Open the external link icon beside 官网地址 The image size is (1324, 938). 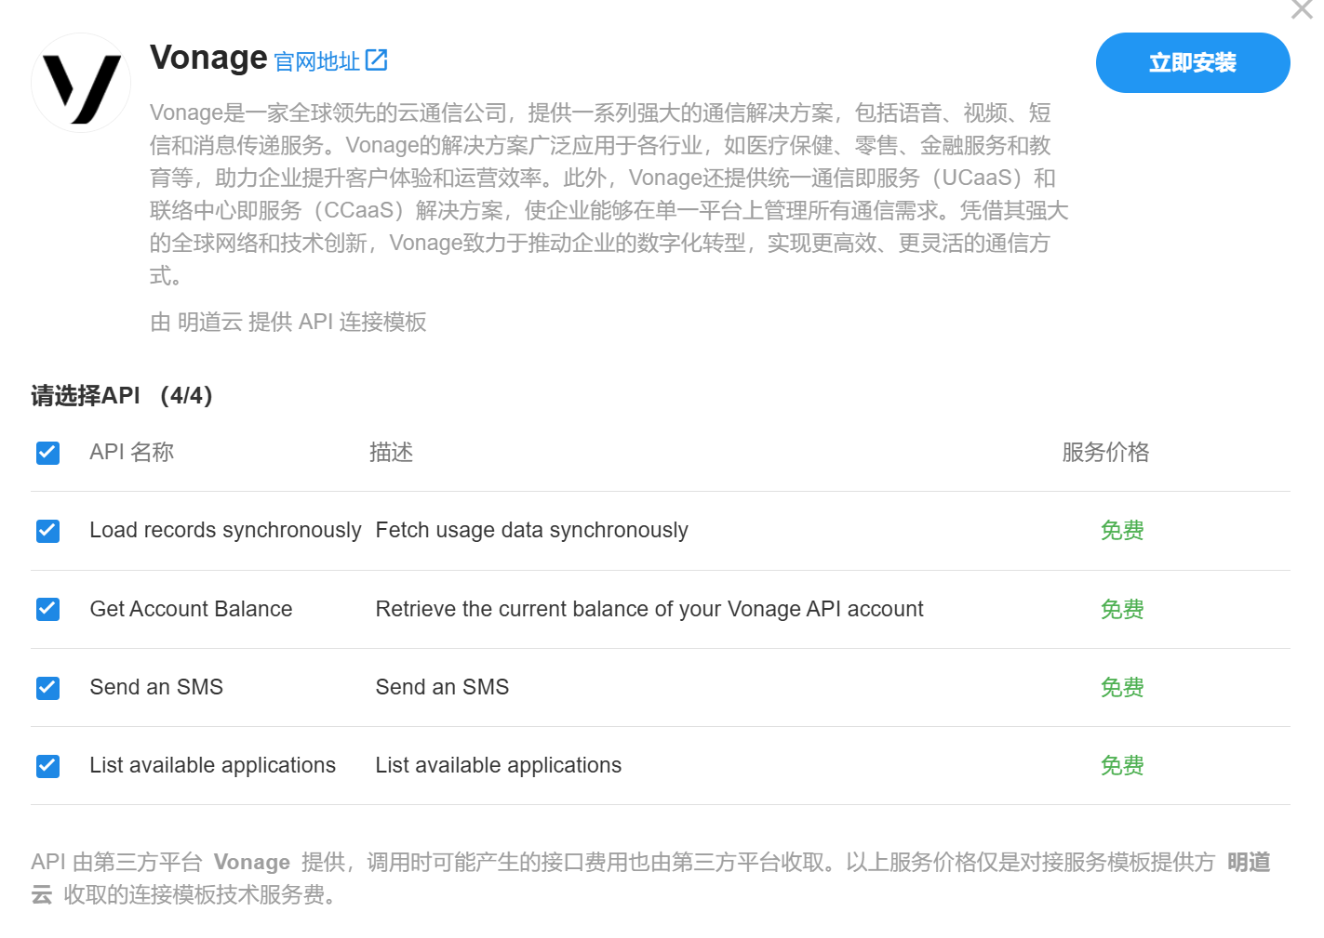tap(376, 60)
